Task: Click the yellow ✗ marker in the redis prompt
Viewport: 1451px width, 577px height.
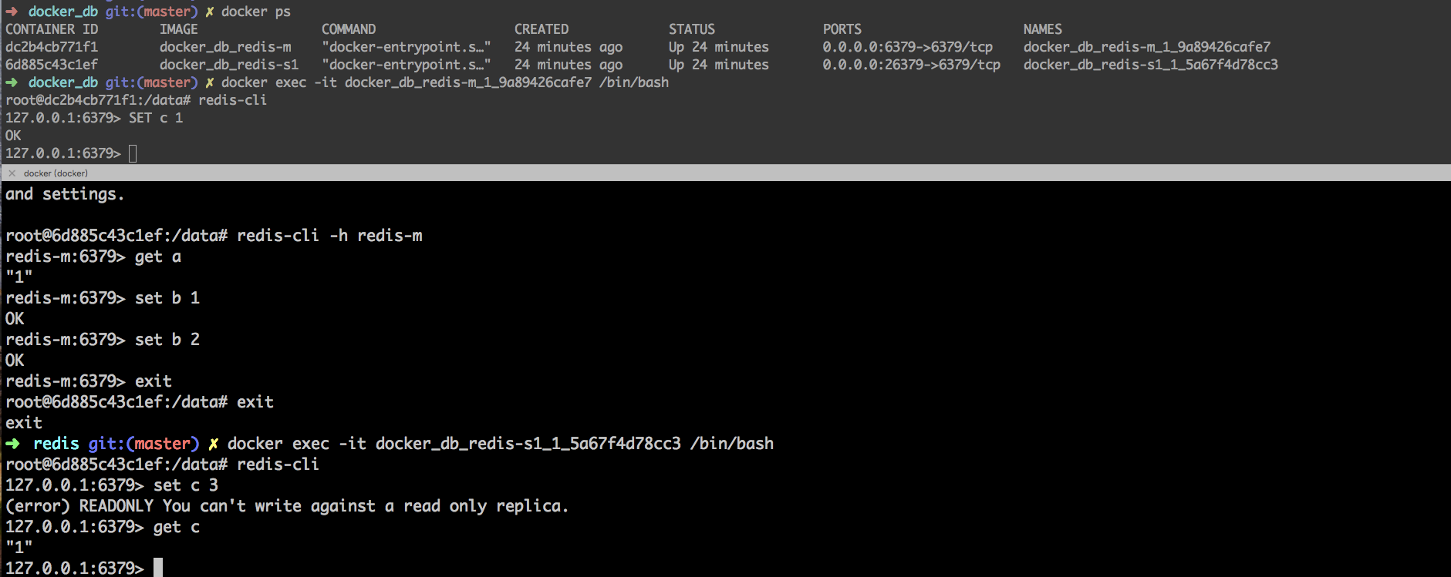Action: pyautogui.click(x=213, y=444)
